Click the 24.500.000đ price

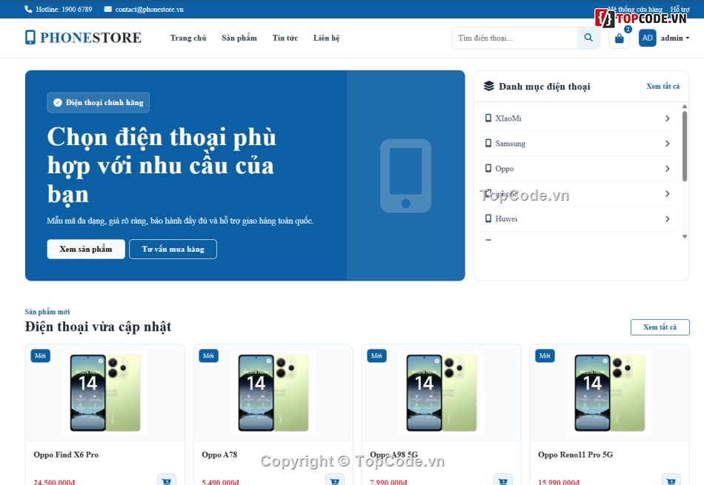click(54, 482)
